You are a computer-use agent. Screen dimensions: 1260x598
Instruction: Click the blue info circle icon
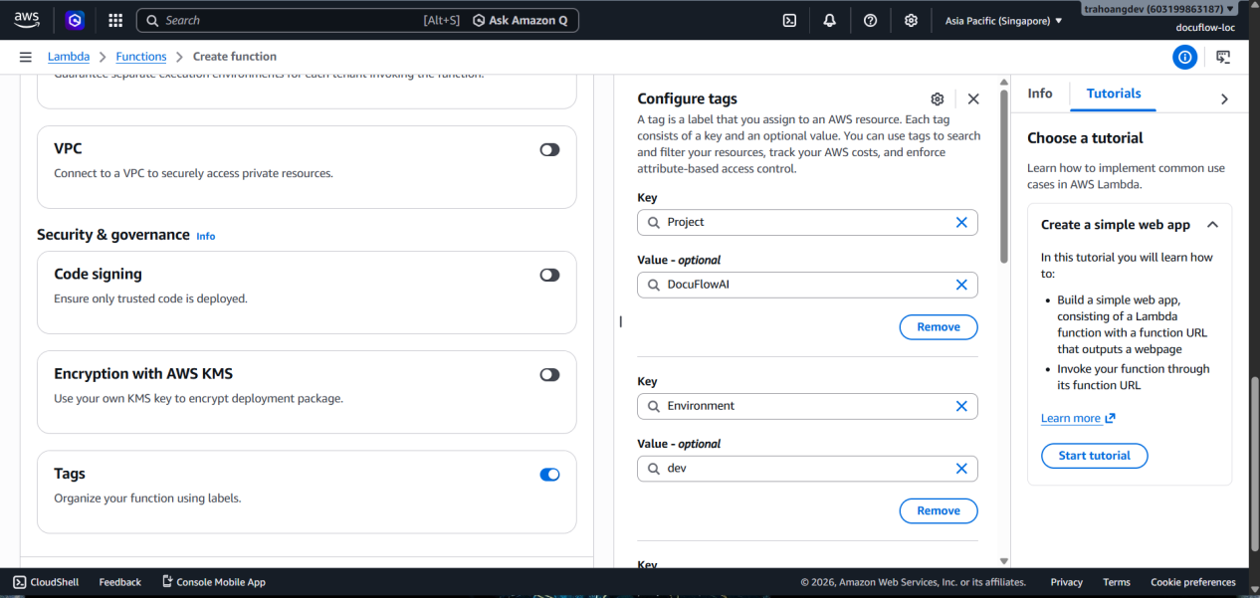(1184, 58)
